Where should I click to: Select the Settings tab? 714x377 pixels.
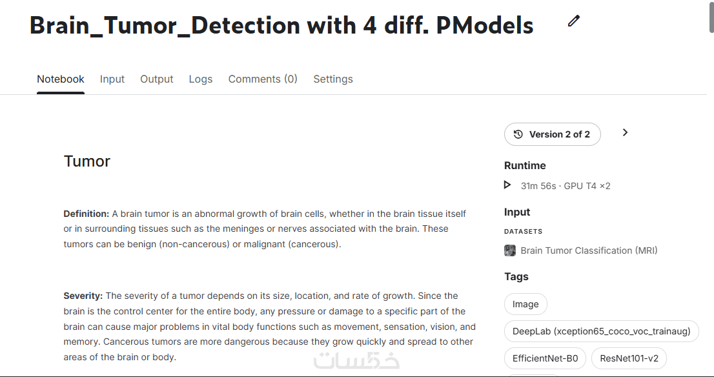pyautogui.click(x=333, y=79)
